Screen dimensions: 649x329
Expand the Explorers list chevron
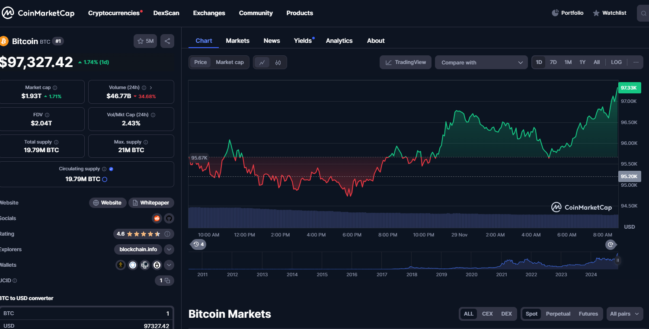tap(169, 249)
